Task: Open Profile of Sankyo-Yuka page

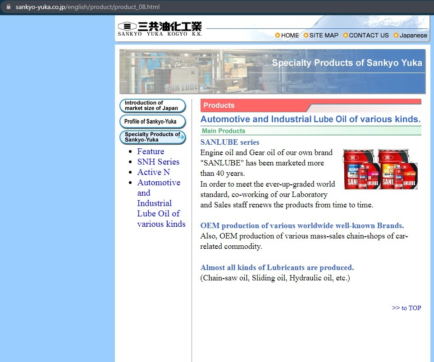Action: [x=152, y=121]
